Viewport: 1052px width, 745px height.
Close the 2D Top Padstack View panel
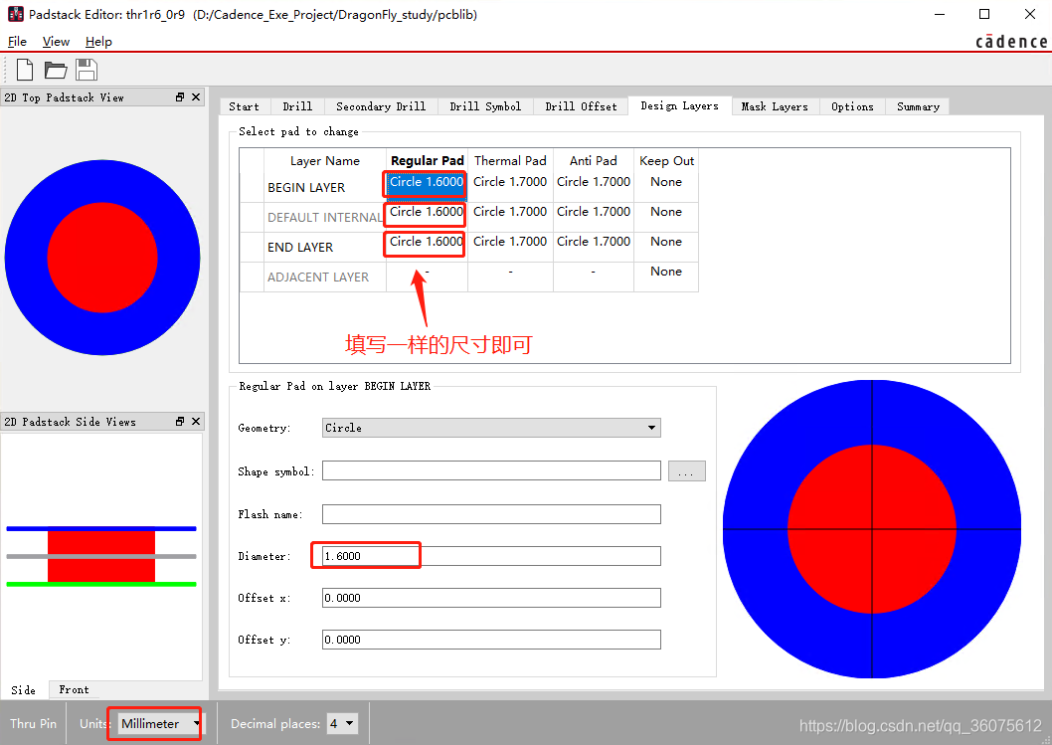pyautogui.click(x=195, y=97)
